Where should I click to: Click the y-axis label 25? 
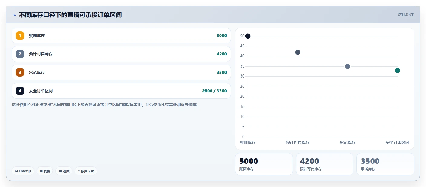tap(242, 87)
